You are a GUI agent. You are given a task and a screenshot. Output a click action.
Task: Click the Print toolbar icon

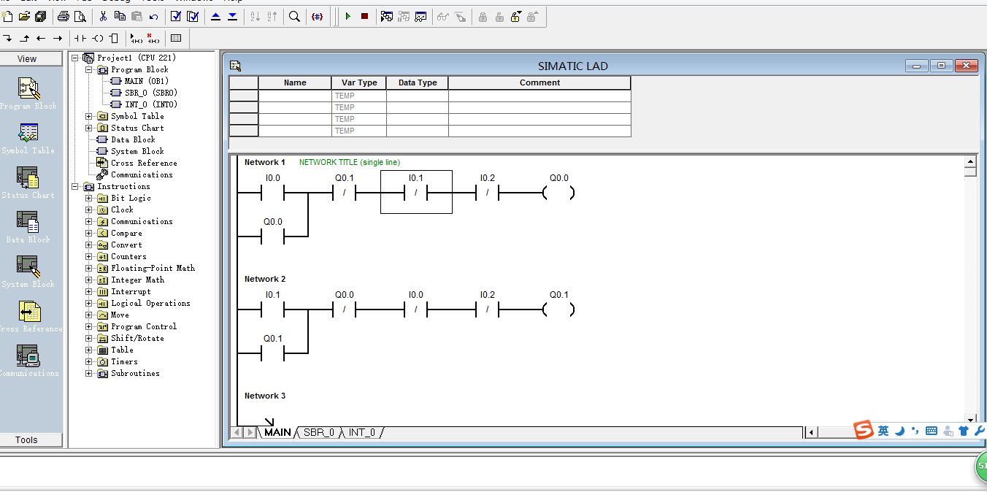click(x=63, y=16)
